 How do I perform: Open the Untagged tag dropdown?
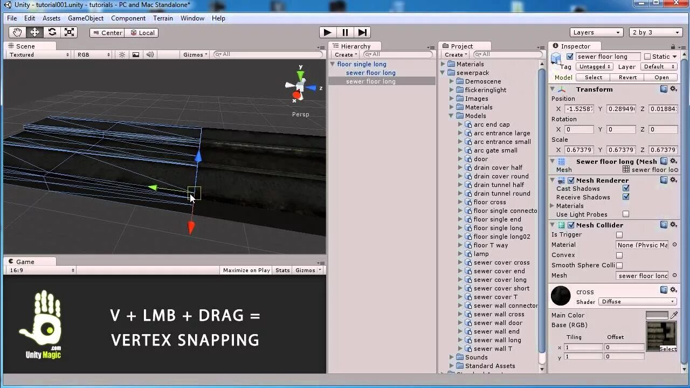coord(594,67)
